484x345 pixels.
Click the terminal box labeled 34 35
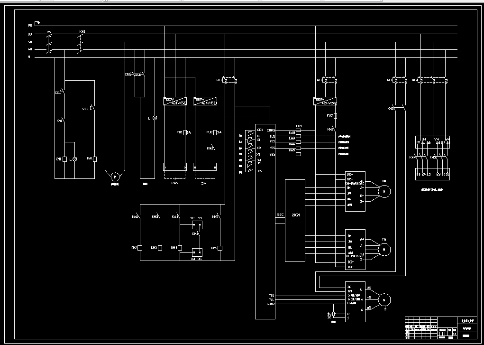197,252
